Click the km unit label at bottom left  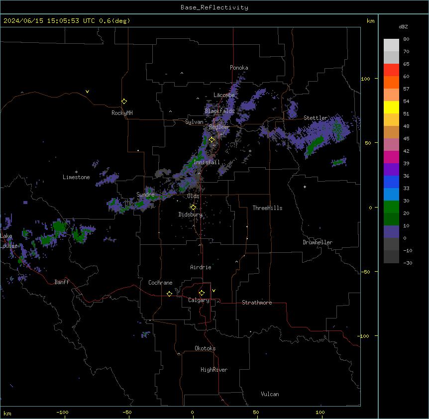[7, 414]
